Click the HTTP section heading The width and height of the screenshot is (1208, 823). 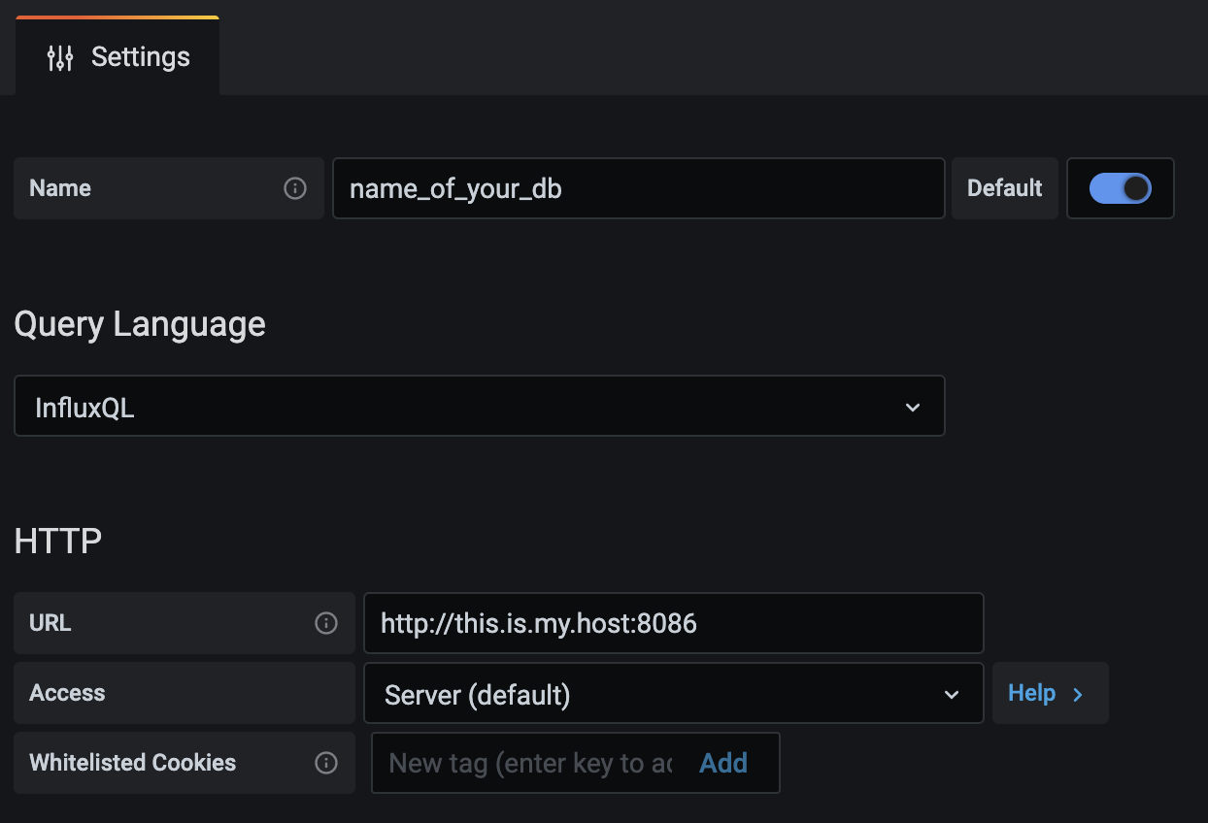pyautogui.click(x=58, y=542)
